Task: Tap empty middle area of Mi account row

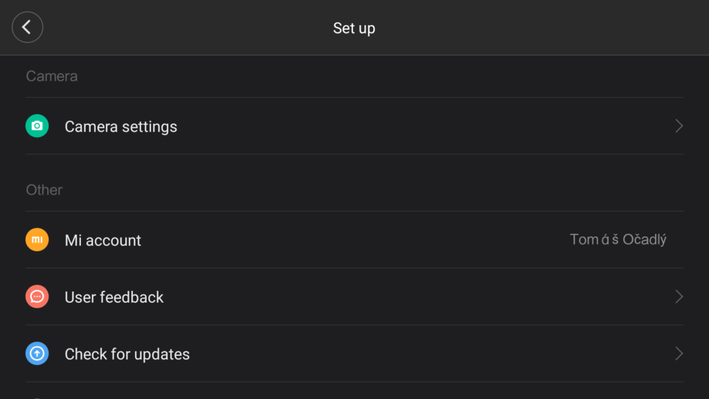Action: coord(354,240)
